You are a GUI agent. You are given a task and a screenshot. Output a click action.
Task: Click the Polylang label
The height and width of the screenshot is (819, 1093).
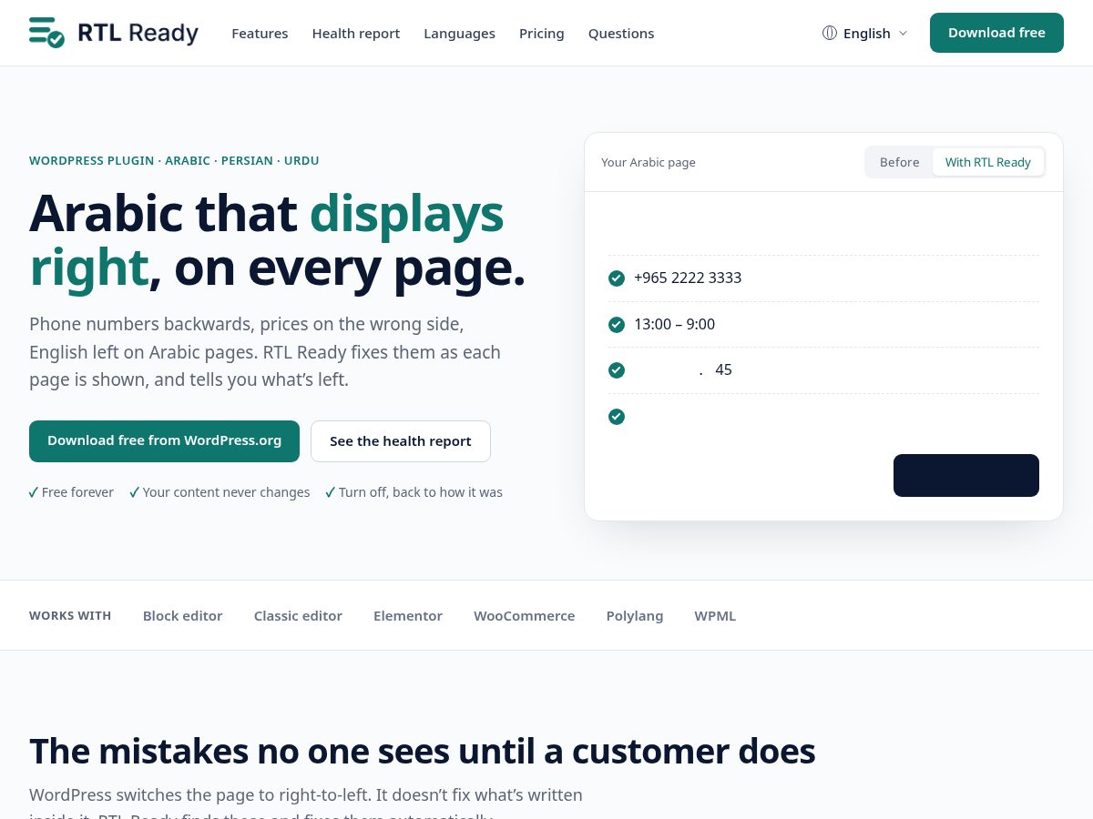tap(635, 616)
